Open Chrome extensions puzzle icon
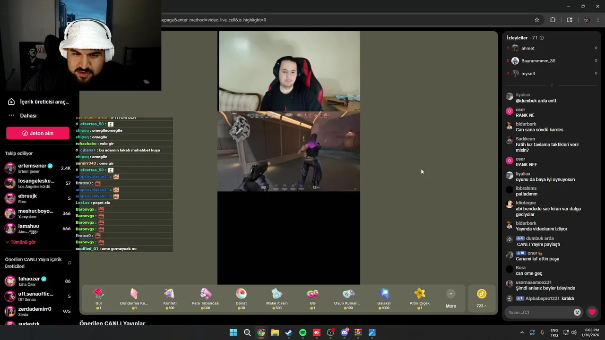This screenshot has width=605, height=340. (x=553, y=20)
